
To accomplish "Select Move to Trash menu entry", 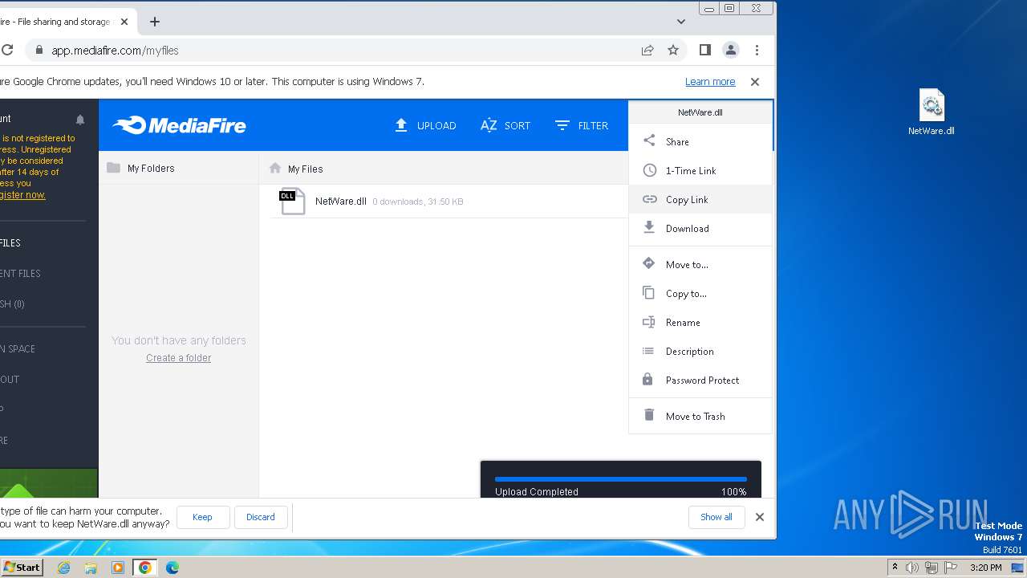I will click(700, 416).
